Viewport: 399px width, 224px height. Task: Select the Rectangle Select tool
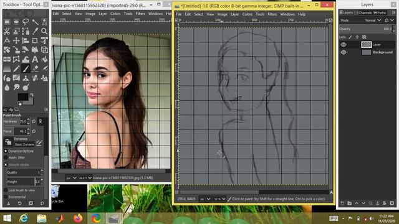pos(7,22)
